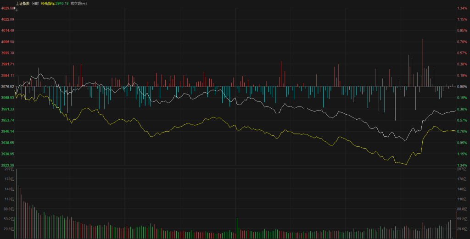Click the 118亿 volume label on left axis
470x239 pixels.
[8, 199]
